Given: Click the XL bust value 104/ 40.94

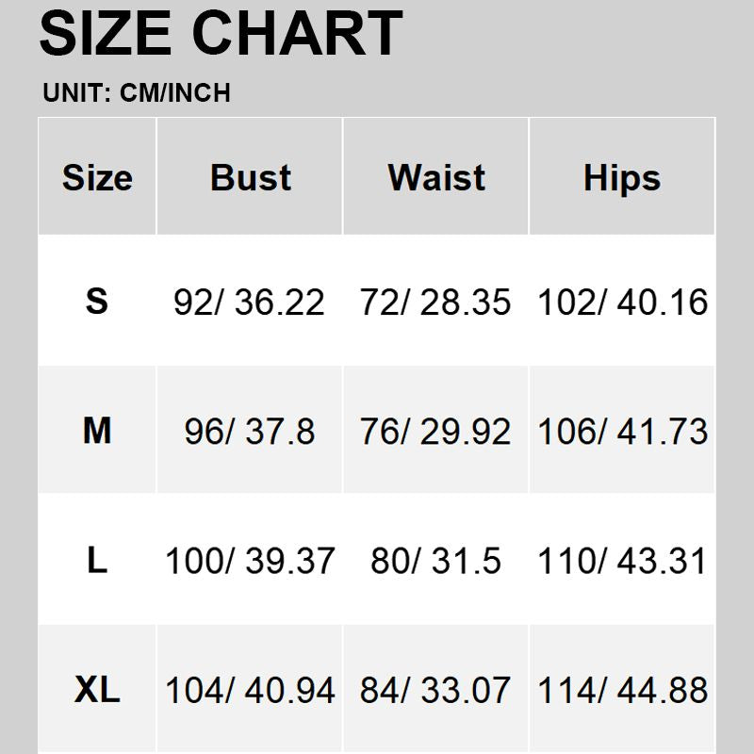Looking at the screenshot, I should (250, 690).
